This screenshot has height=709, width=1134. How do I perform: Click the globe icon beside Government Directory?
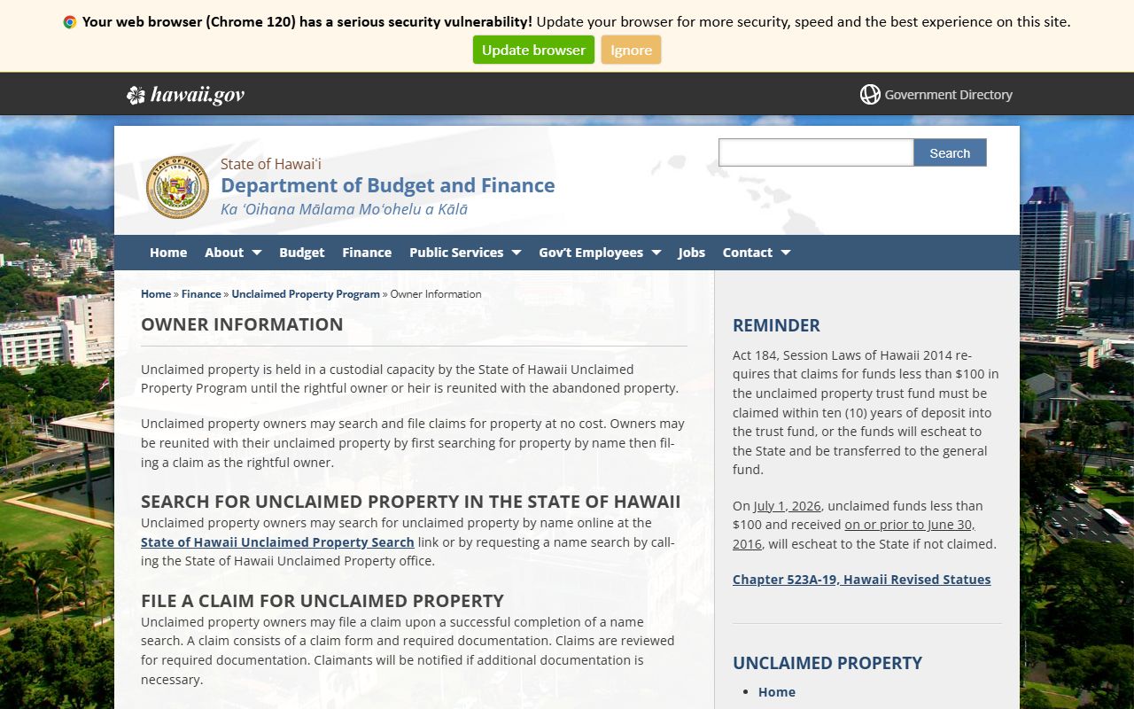pos(870,95)
